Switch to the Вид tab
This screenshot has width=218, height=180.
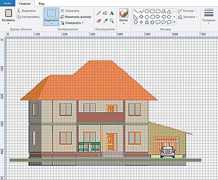tap(41, 3)
